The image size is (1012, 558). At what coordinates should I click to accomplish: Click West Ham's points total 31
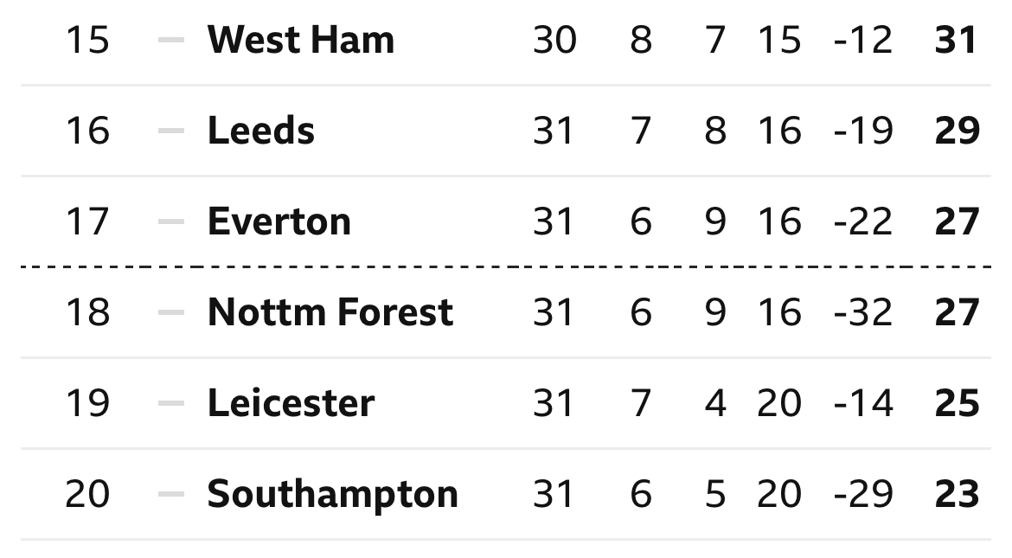click(x=957, y=40)
